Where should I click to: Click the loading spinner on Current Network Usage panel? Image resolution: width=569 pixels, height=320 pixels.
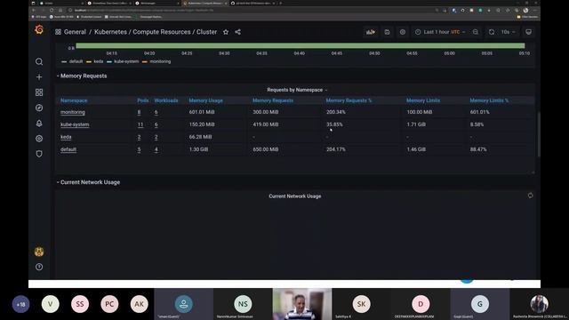click(530, 196)
